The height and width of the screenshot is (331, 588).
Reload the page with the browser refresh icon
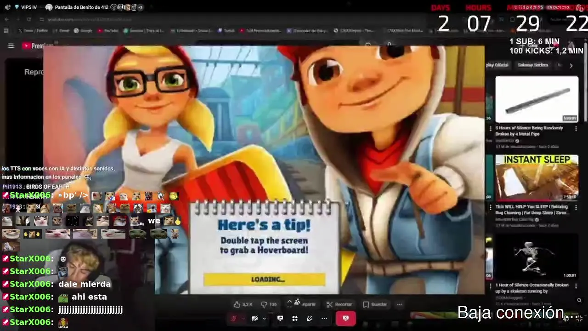coord(28,19)
